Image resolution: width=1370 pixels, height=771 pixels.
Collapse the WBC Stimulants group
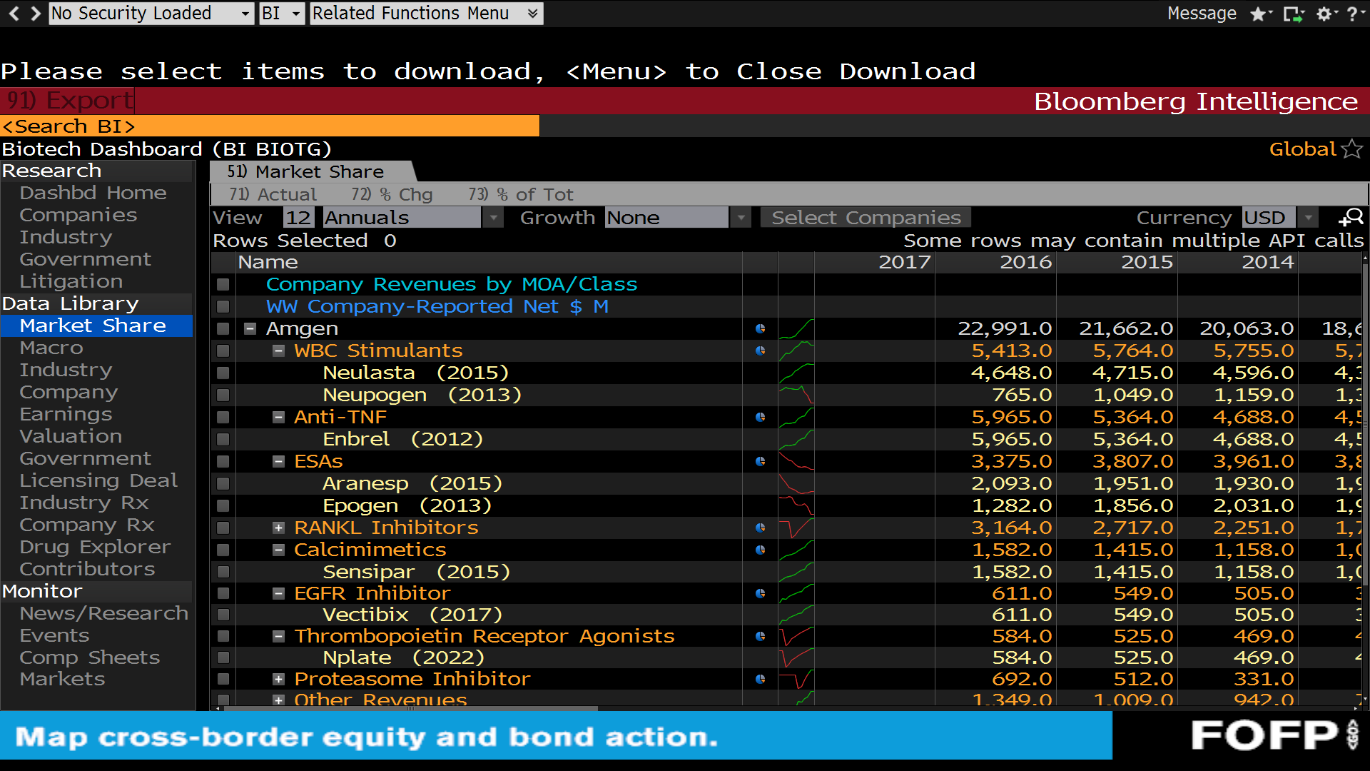tap(279, 351)
